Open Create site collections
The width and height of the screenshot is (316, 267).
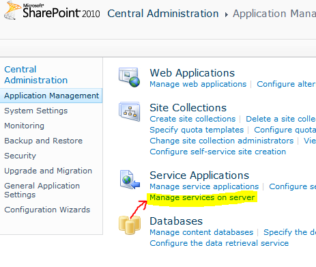coord(192,119)
